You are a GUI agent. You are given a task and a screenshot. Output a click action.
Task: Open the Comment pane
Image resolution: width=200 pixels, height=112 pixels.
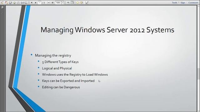click(193, 2)
